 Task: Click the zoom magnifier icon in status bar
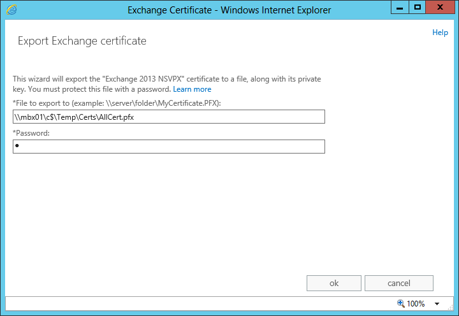click(x=400, y=304)
